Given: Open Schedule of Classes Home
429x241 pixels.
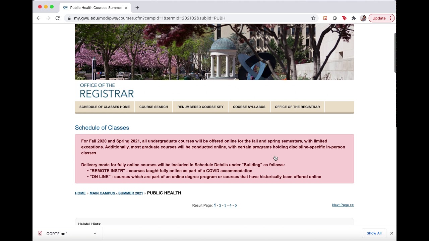Looking at the screenshot, I should pyautogui.click(x=105, y=107).
